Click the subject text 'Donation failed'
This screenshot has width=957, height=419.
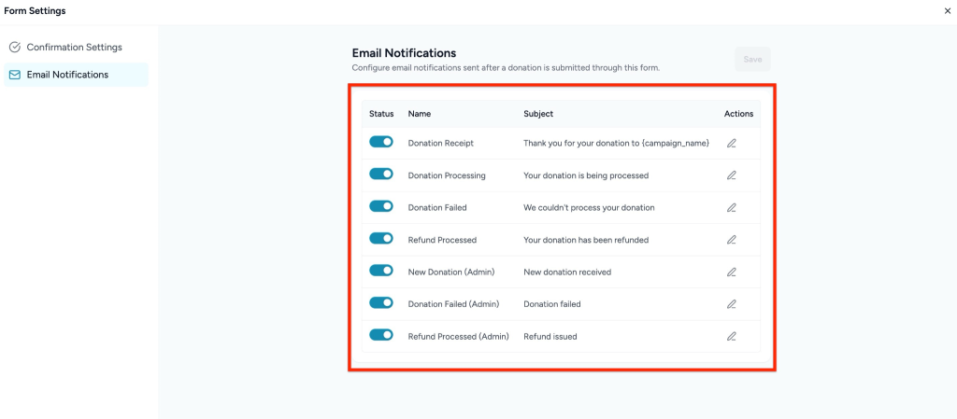551,304
